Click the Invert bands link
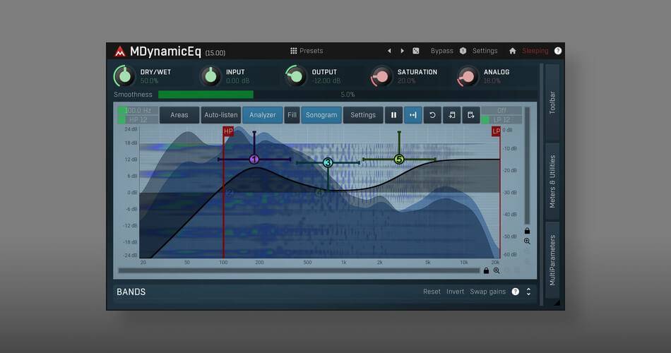The image size is (671, 353). point(455,292)
